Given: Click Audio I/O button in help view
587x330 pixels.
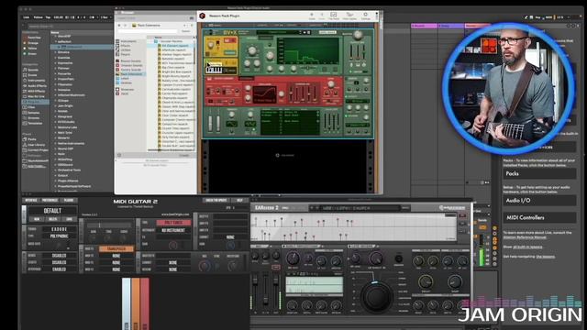Looking at the screenshot, I should tap(539, 201).
